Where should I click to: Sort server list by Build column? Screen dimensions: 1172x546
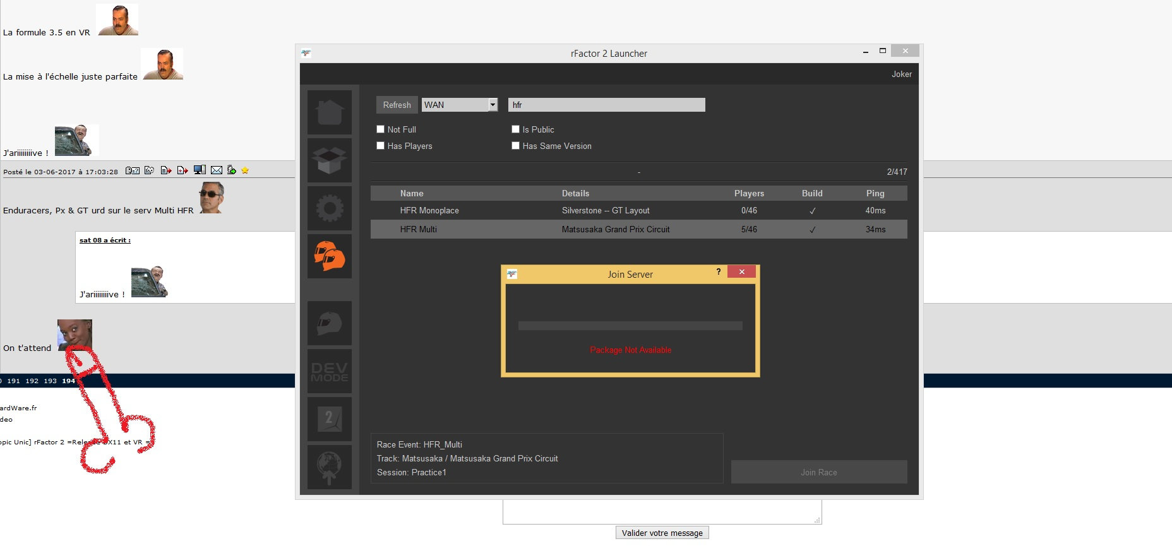[812, 193]
